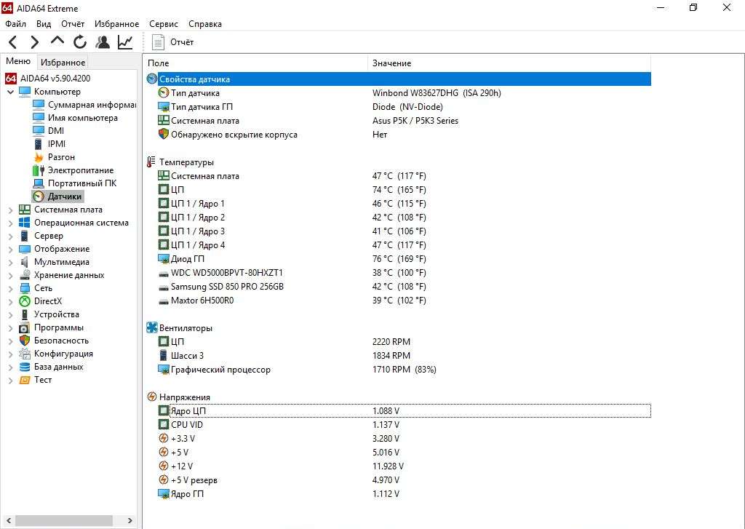Click the sidebar horizontal scrollbar thumb
745x529 pixels.
pos(63,521)
